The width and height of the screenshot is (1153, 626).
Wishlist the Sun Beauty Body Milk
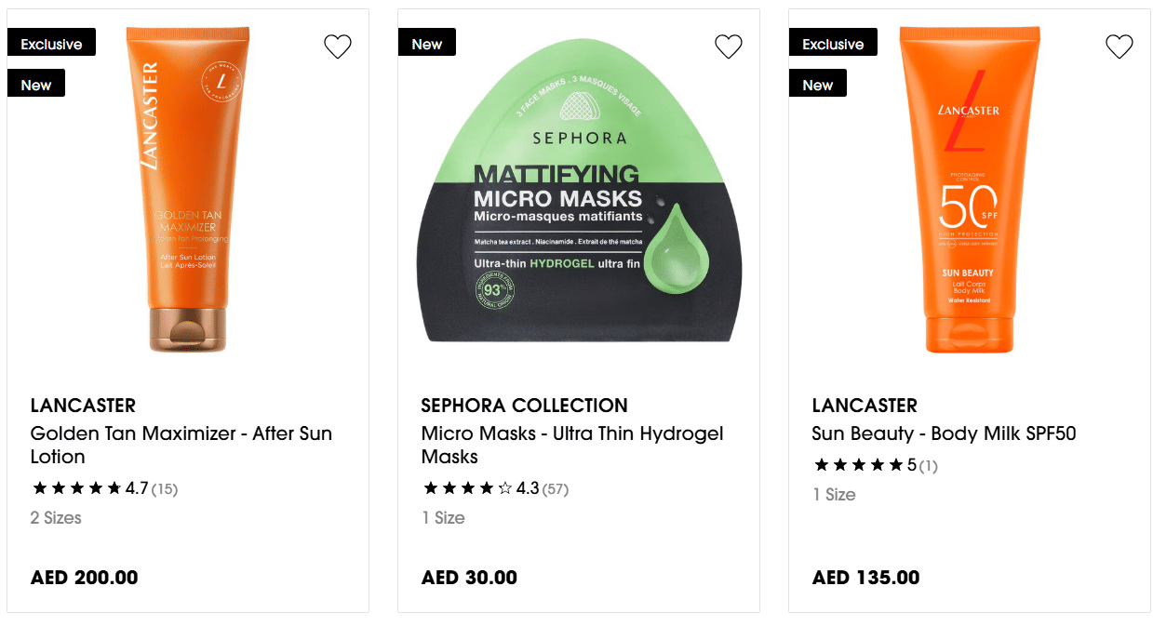coord(1119,47)
